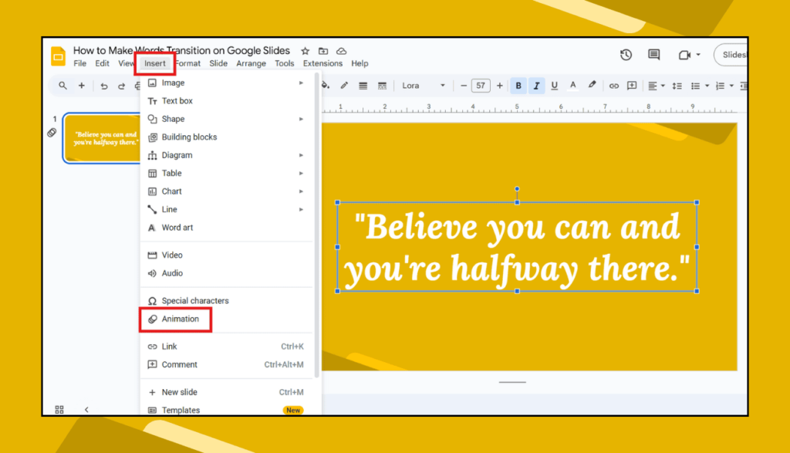The width and height of the screenshot is (790, 453).
Task: Open grid view at bottom left
Action: pos(59,410)
